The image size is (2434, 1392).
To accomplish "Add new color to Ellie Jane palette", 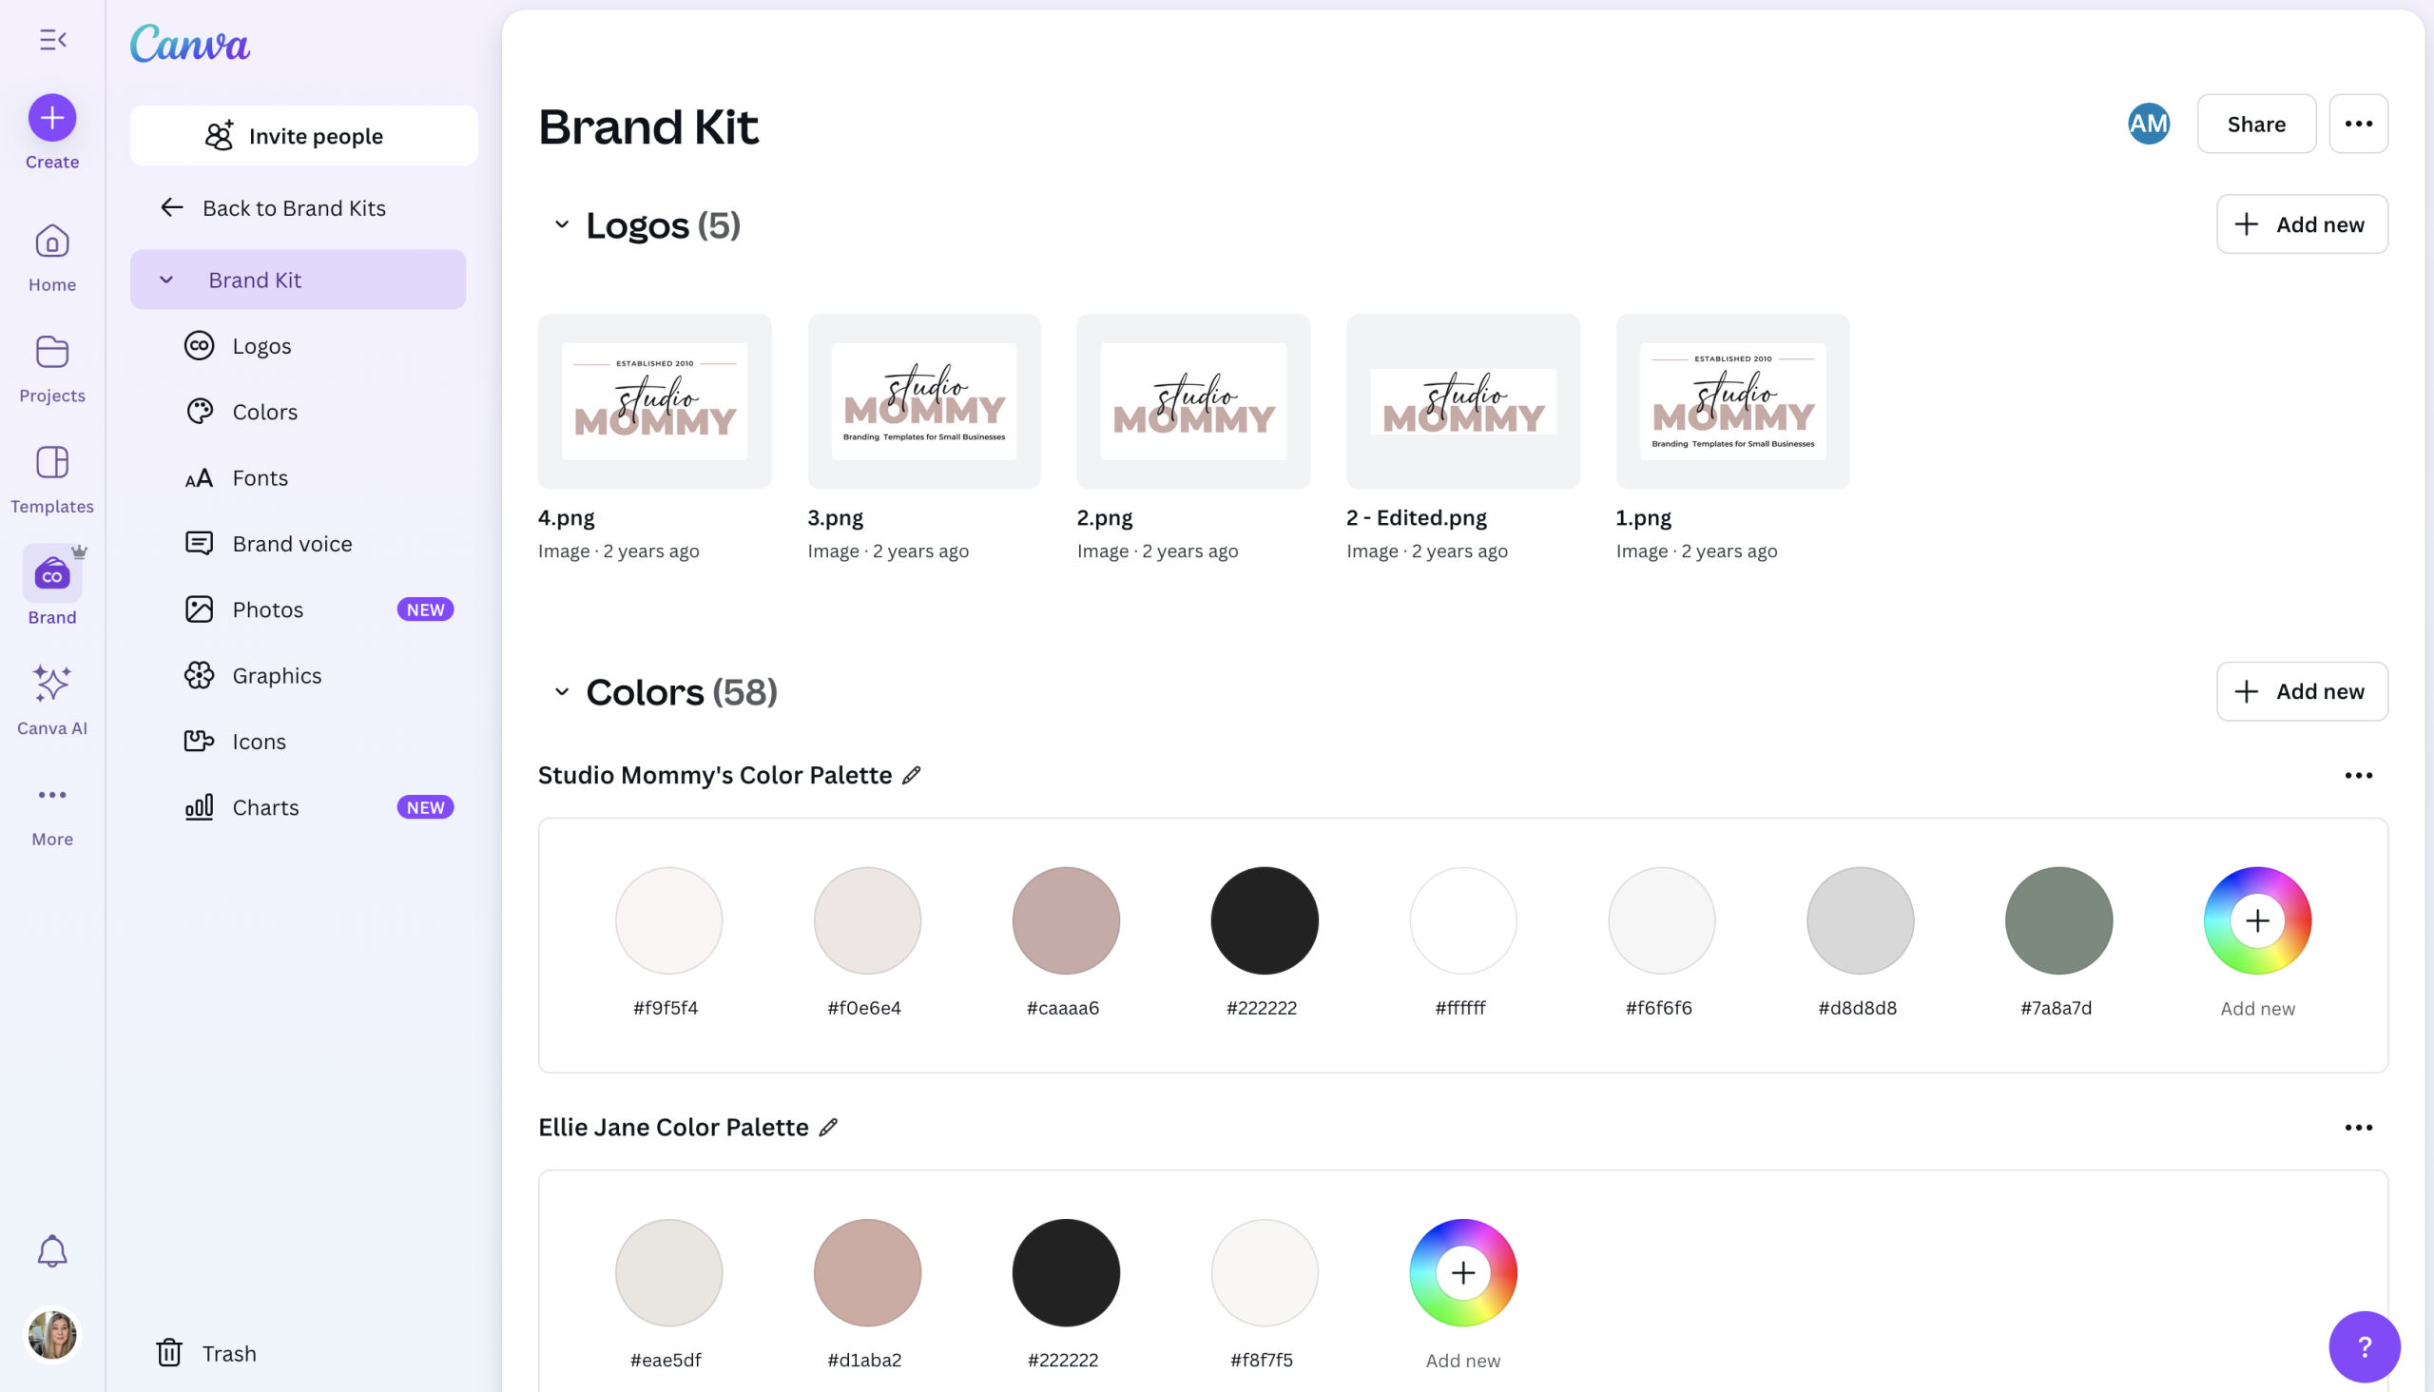I will (1462, 1272).
